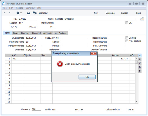Close the Open prepayment exists dialog
The height and width of the screenshot is (116, 148).
click(x=93, y=54)
